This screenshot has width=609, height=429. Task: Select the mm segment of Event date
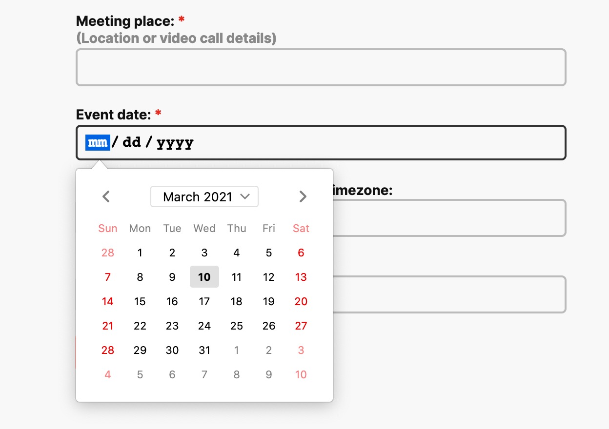[98, 142]
